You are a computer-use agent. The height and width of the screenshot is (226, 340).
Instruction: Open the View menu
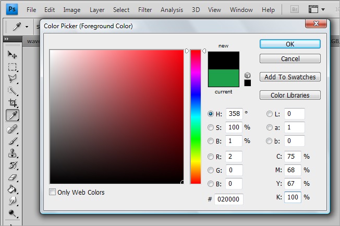click(214, 10)
